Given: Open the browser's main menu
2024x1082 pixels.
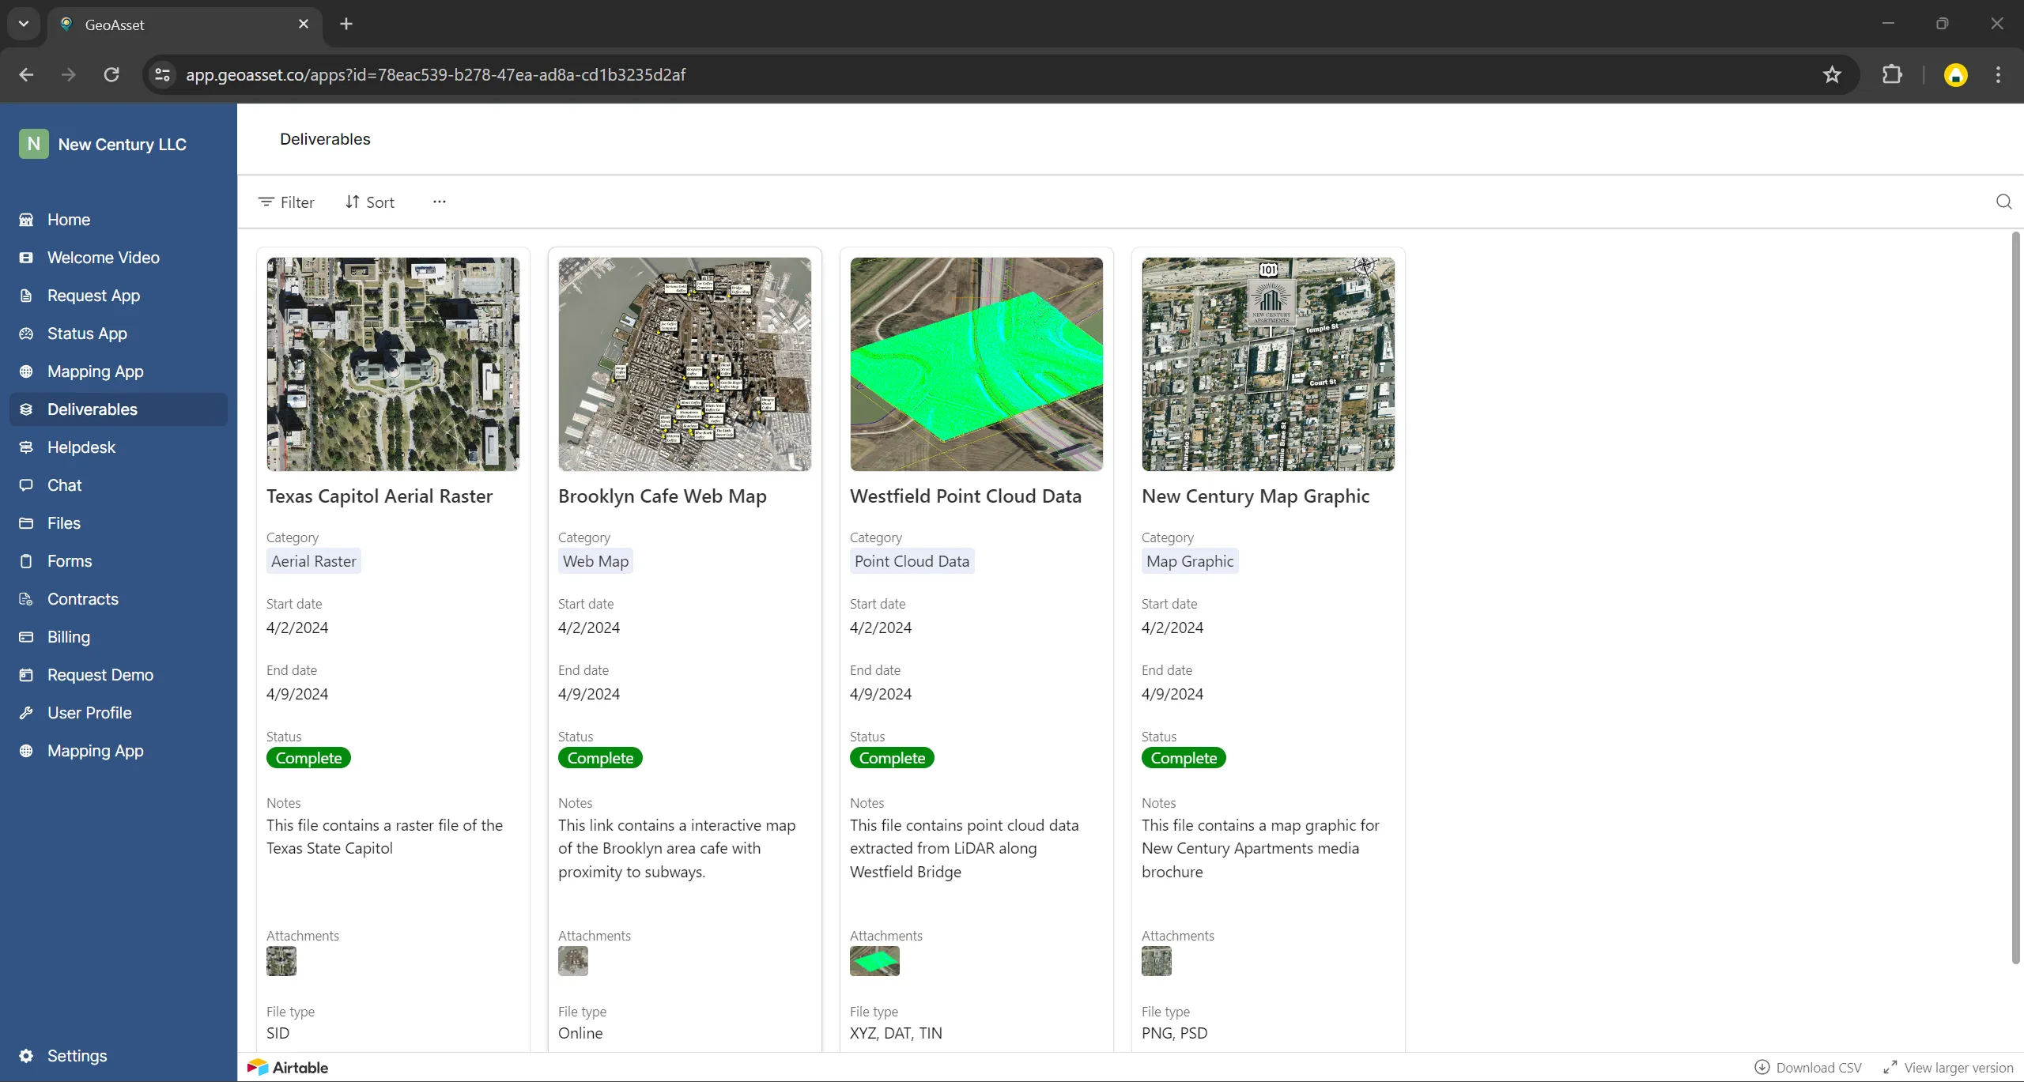Looking at the screenshot, I should [1998, 74].
